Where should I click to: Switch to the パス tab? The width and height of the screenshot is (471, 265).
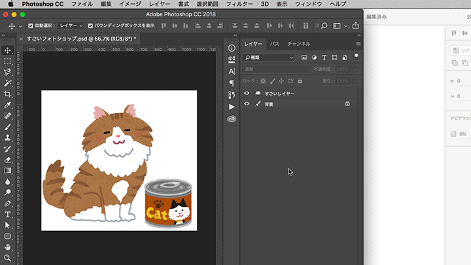pos(275,44)
